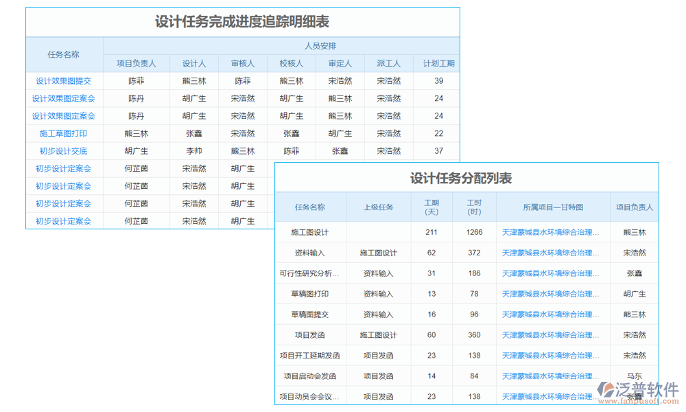
Task: Open Gantt link for 施工图设计 row
Action: pyautogui.click(x=553, y=232)
